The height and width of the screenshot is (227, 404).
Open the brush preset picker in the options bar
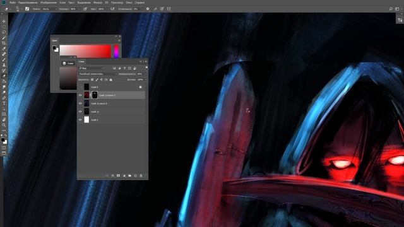[x=18, y=9]
